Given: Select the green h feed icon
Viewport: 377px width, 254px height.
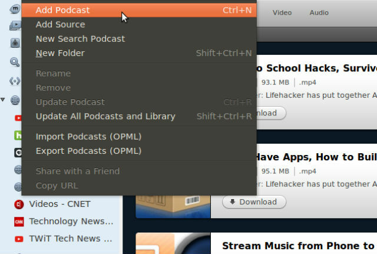Looking at the screenshot, I should click(x=18, y=136).
